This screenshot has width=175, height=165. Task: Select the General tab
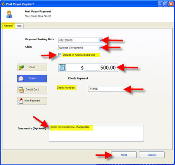point(9,26)
